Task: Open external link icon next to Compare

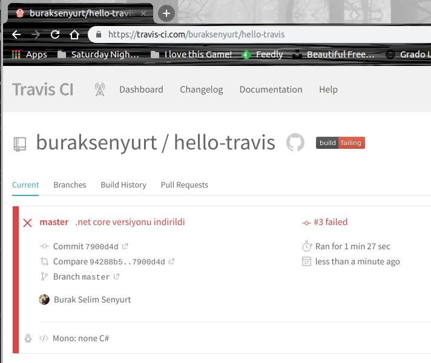Action: 171,261
